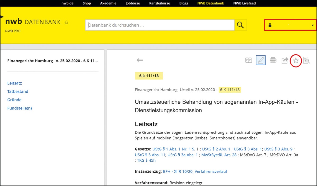Image resolution: width=317 pixels, height=186 pixels.
Task: Open Akademie in the top bar
Action: (108, 3)
